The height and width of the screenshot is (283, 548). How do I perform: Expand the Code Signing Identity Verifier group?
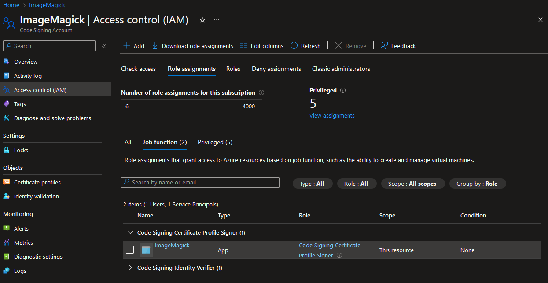click(x=129, y=268)
